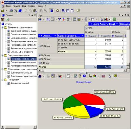The image size is (131, 129).
Task: Collapse the 2006 year column header
Action: [x=86, y=28]
